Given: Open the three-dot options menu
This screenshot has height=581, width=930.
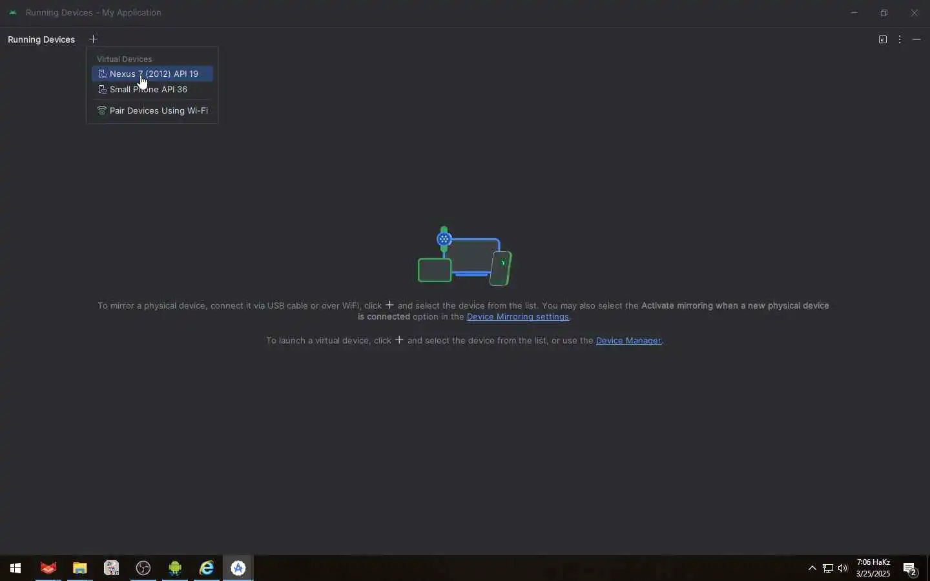Looking at the screenshot, I should (x=900, y=39).
